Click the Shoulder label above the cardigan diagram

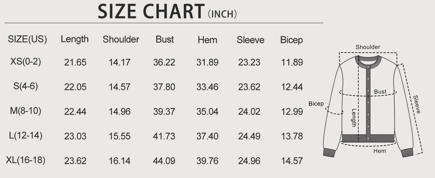[x=368, y=47]
